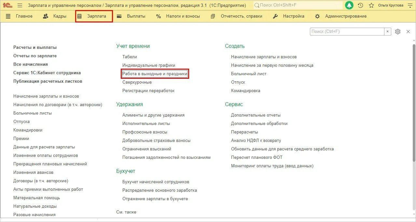Focus the menu search field Ctrl+F
Viewport: 416px width, 222px height.
[347, 32]
